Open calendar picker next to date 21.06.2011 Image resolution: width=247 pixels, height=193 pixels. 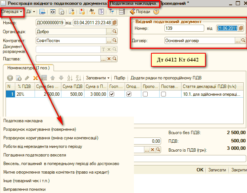241,28
